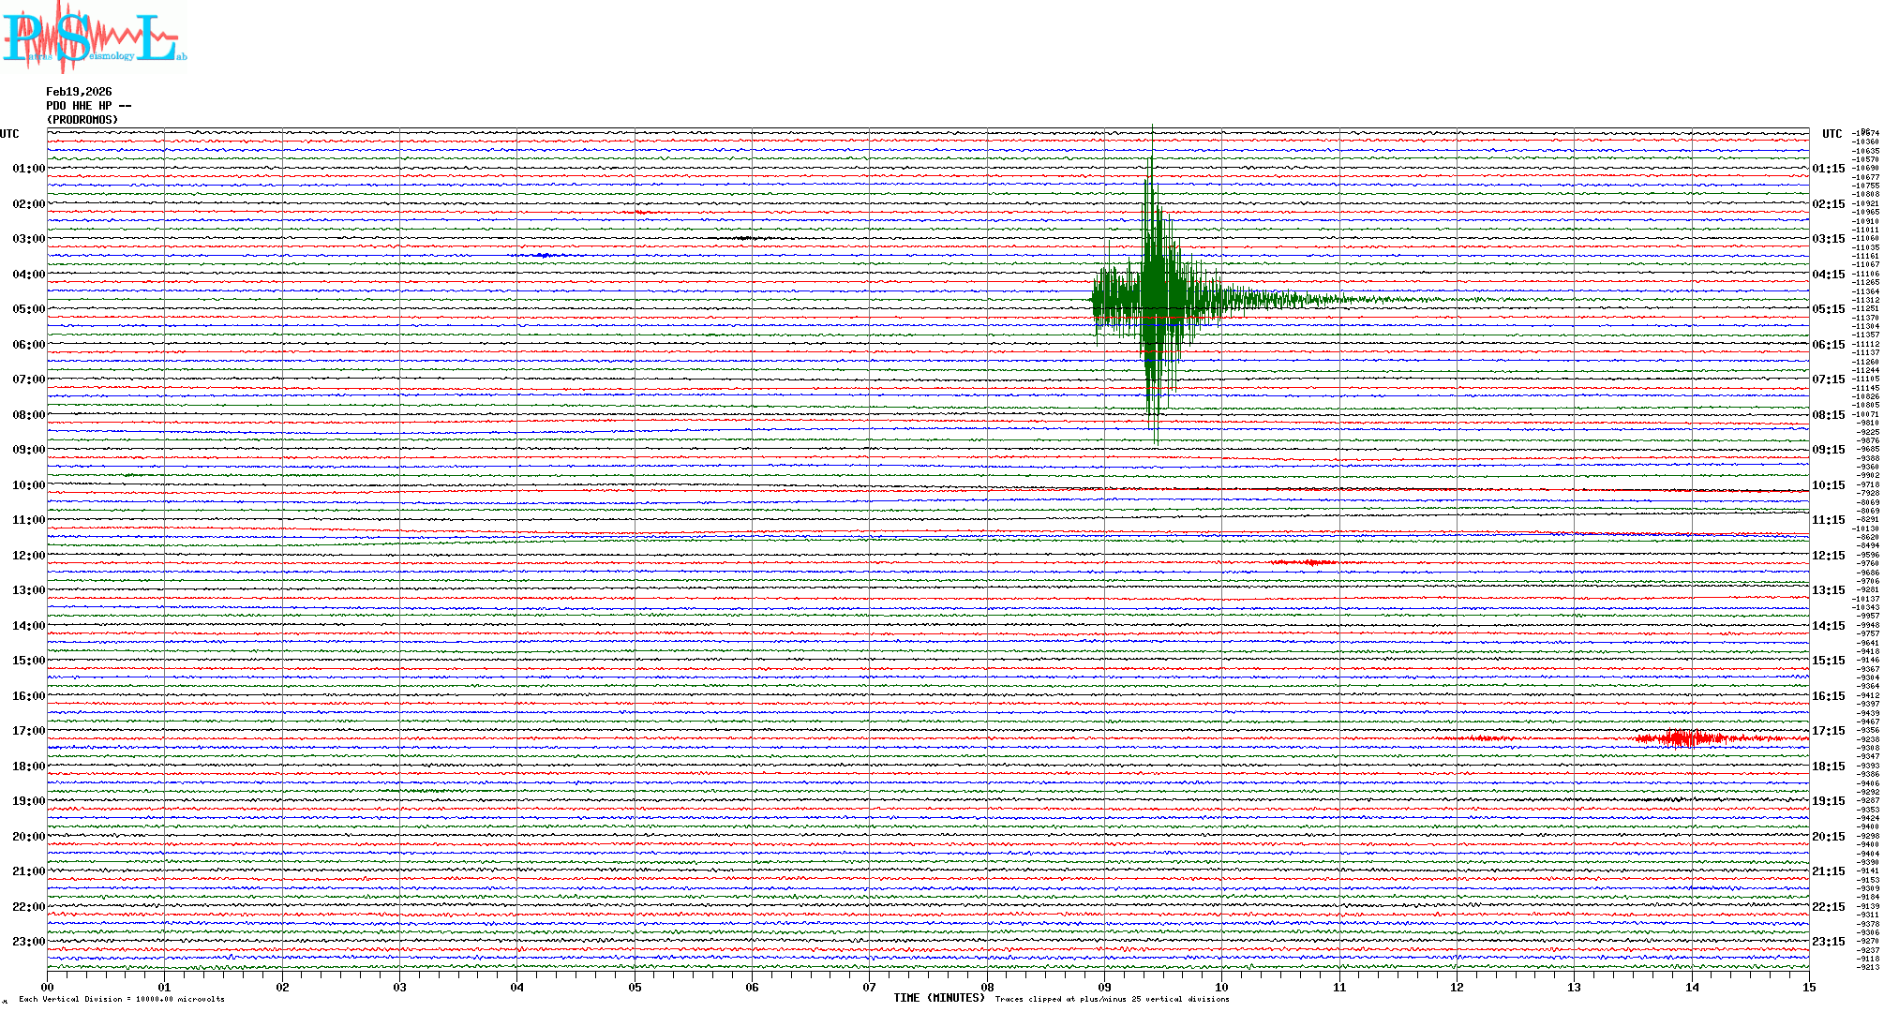Click the Feb19,2026 date label

click(79, 92)
